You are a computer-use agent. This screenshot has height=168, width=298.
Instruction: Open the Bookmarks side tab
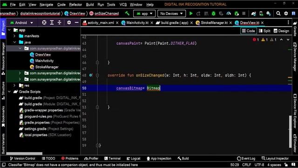(3, 117)
